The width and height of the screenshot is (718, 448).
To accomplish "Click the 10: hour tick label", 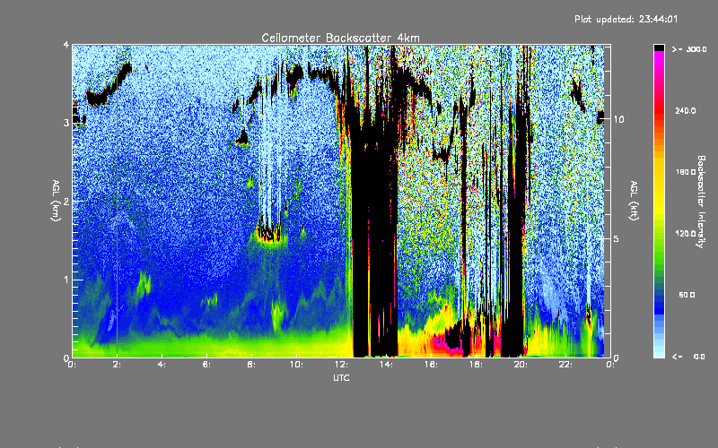I will point(296,365).
